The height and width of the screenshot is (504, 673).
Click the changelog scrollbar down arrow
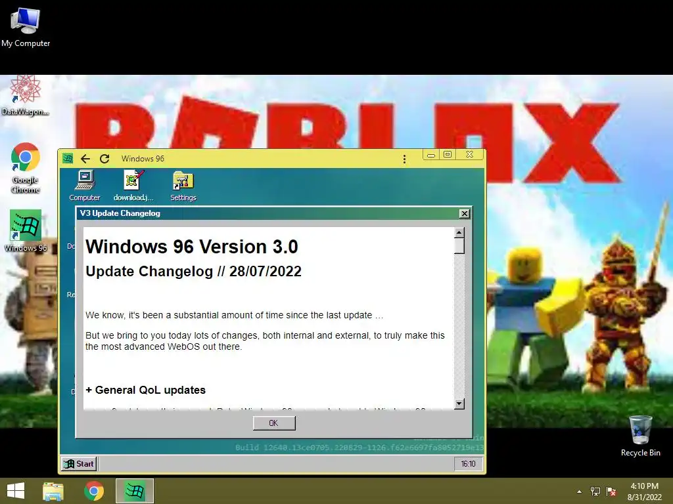coord(459,404)
